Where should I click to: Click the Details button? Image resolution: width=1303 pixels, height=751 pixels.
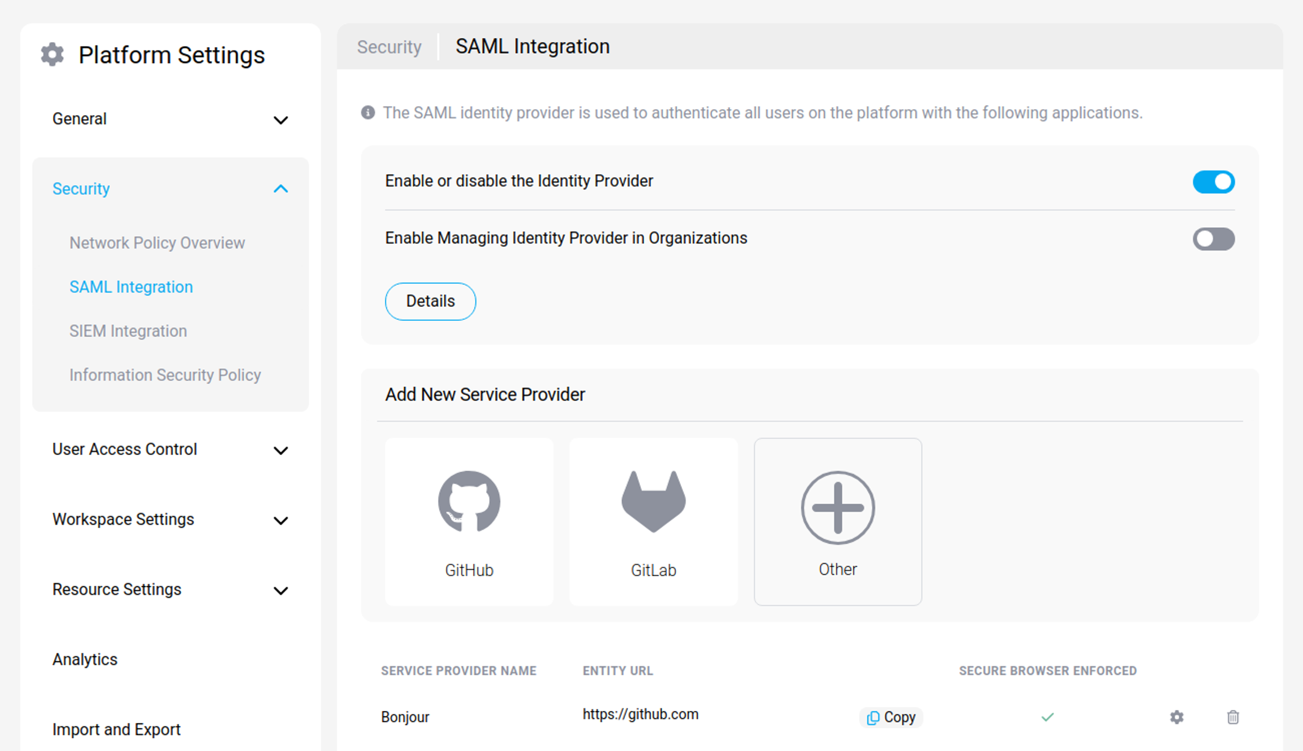[430, 301]
